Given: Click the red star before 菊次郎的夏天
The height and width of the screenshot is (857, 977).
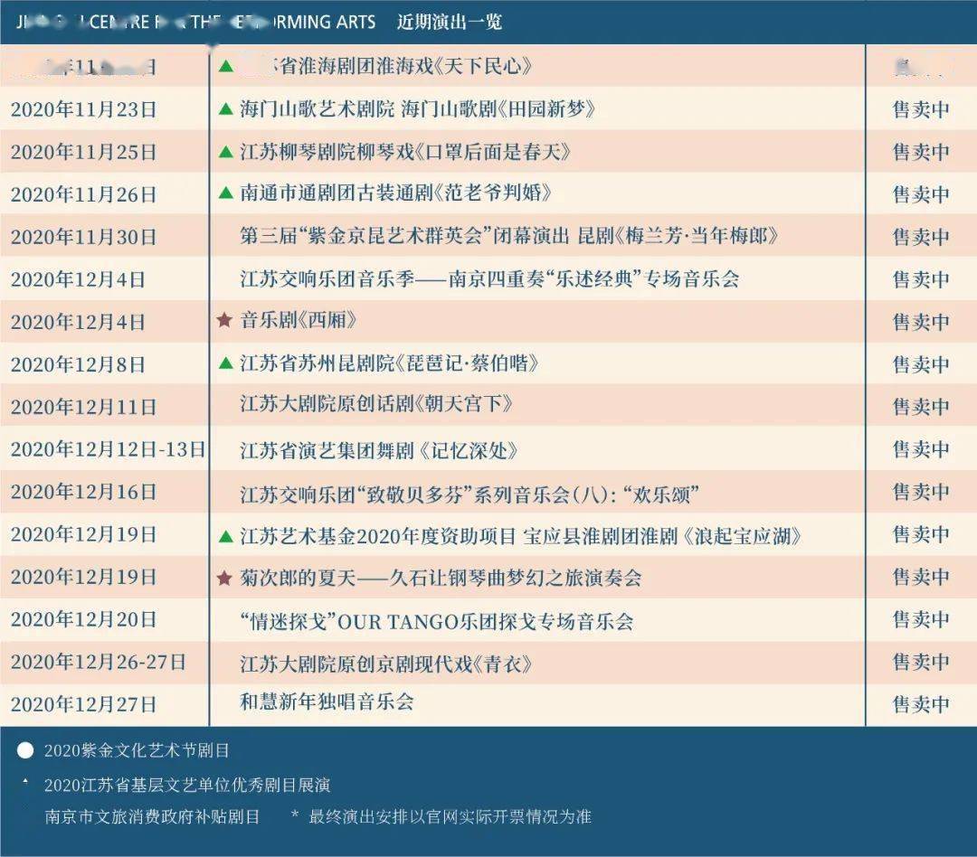Looking at the screenshot, I should click(x=224, y=578).
